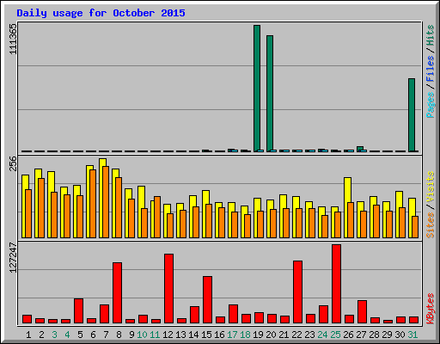Select the red KBytes bar for day 14
This screenshot has width=440, height=344.
(194, 315)
